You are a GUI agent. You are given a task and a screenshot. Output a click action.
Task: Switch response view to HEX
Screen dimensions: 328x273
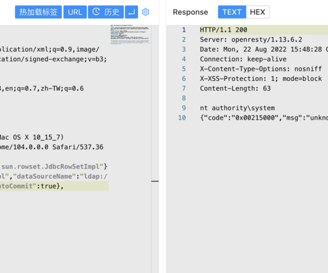pos(257,12)
